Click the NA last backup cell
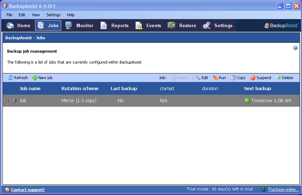Screen dimensions: 302x195 point(121,101)
